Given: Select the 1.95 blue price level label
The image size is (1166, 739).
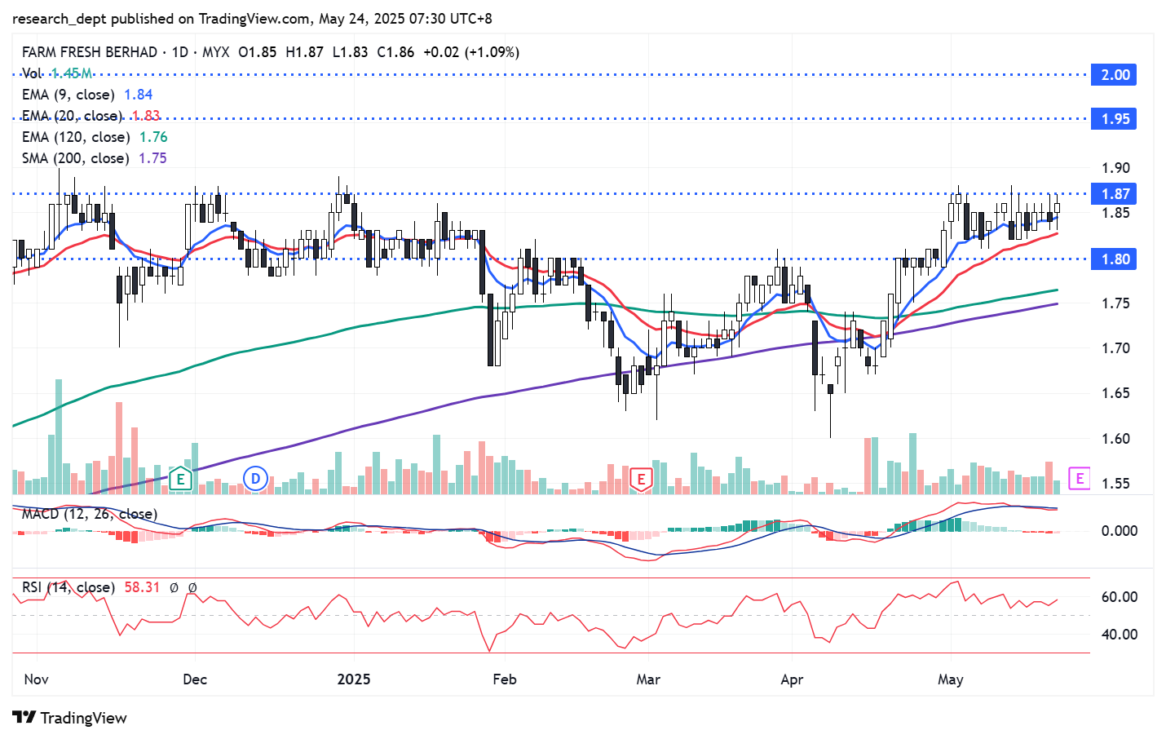Looking at the screenshot, I should click(1115, 119).
